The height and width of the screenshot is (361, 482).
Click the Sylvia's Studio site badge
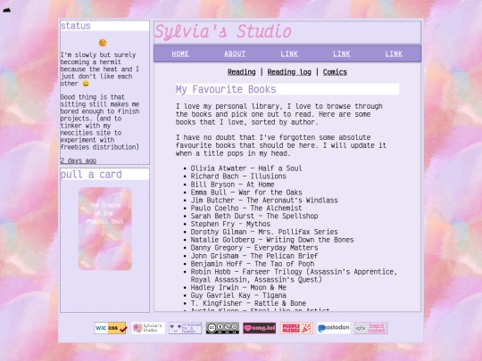[x=148, y=328]
